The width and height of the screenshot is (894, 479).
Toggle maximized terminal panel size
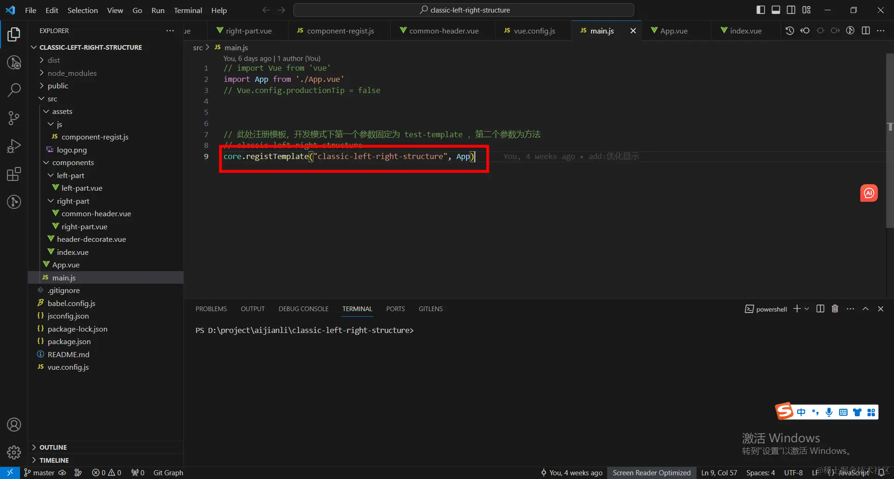(x=866, y=309)
